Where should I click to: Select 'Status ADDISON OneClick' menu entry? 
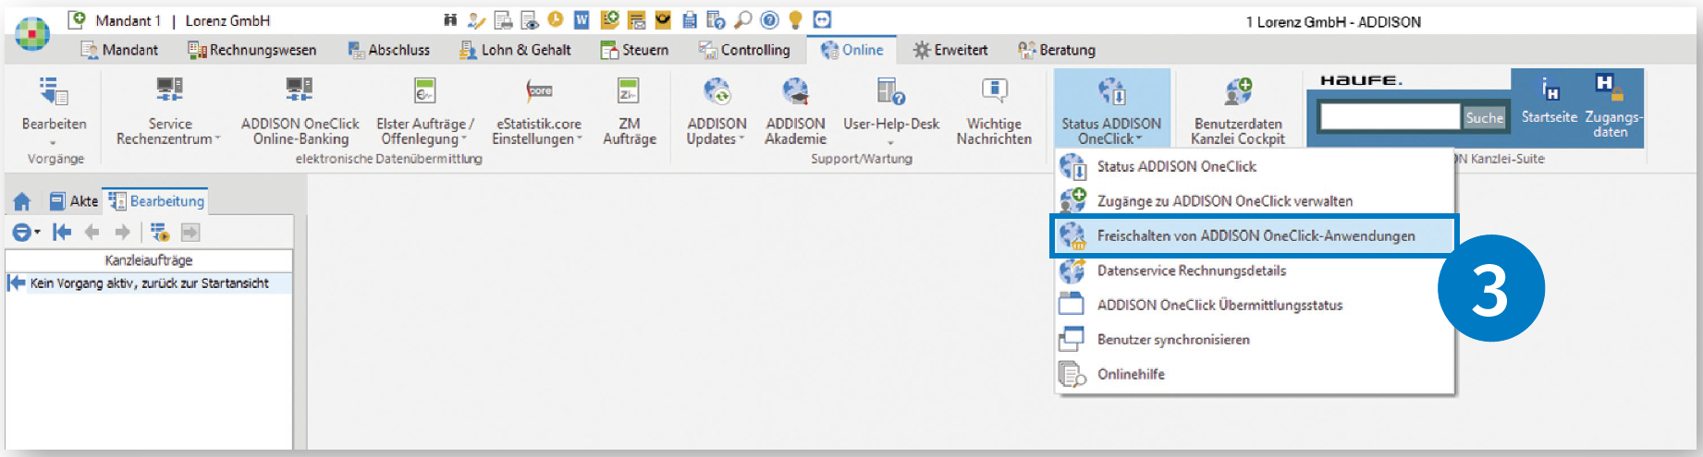point(1255,166)
